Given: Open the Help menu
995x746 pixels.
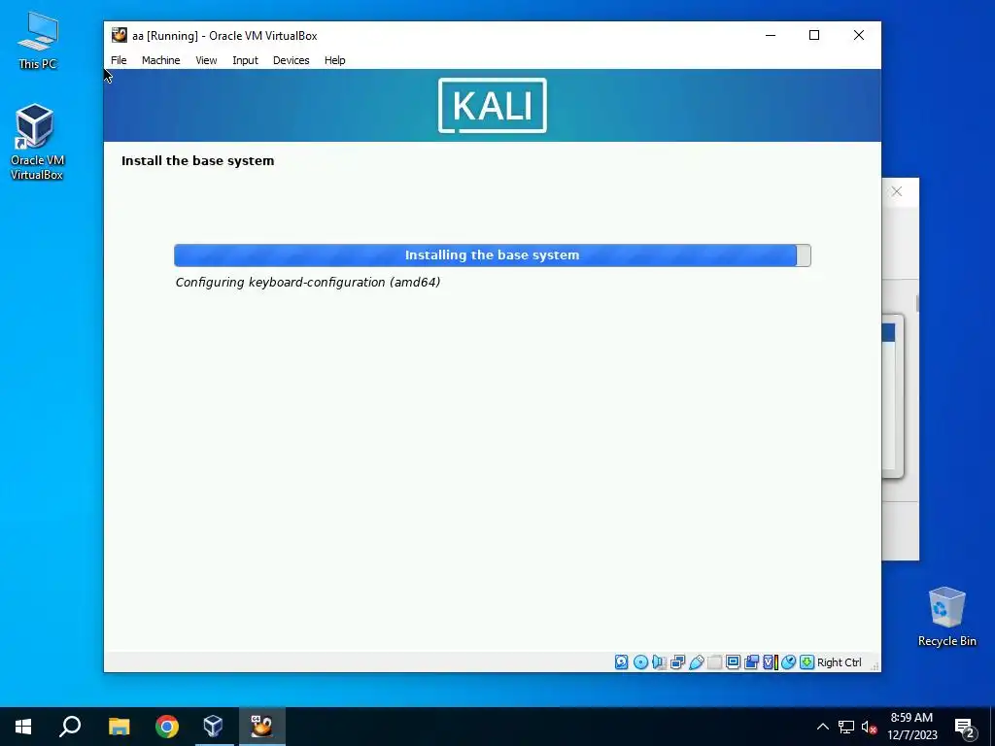Looking at the screenshot, I should click(x=335, y=60).
